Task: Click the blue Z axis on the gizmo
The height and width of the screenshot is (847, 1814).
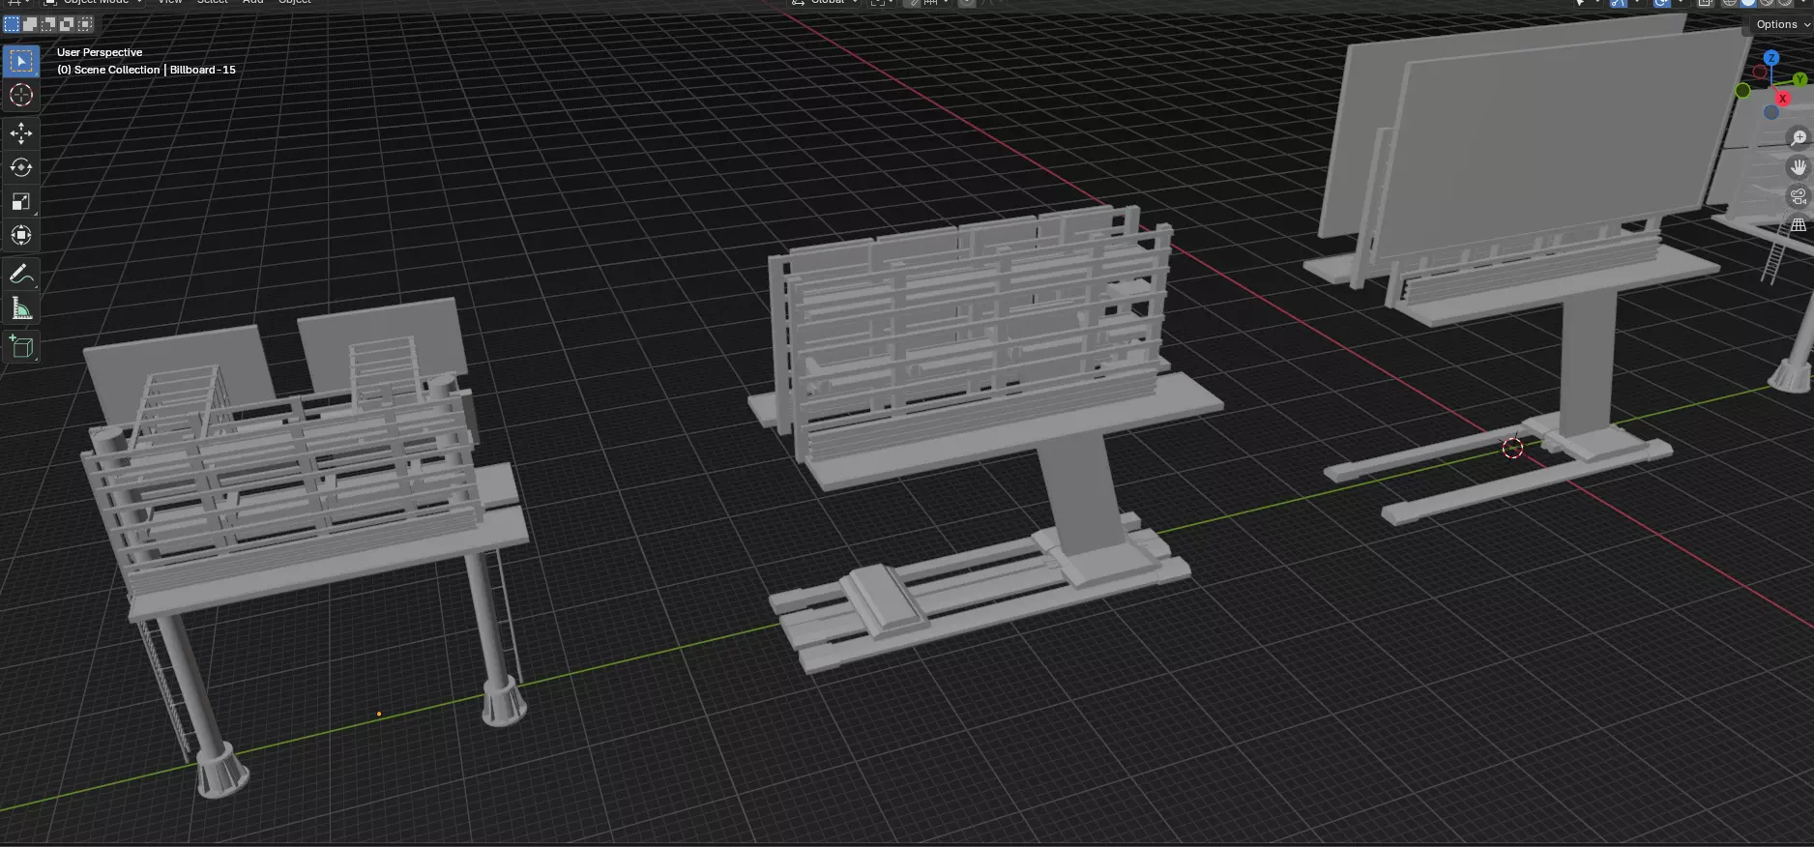Action: [x=1771, y=58]
